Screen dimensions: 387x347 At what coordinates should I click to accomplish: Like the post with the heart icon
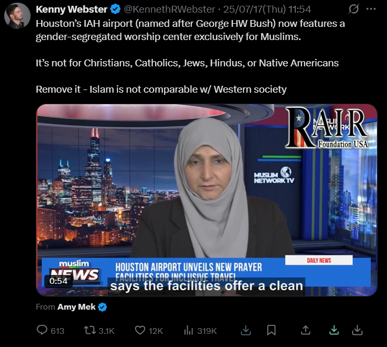coord(140,330)
